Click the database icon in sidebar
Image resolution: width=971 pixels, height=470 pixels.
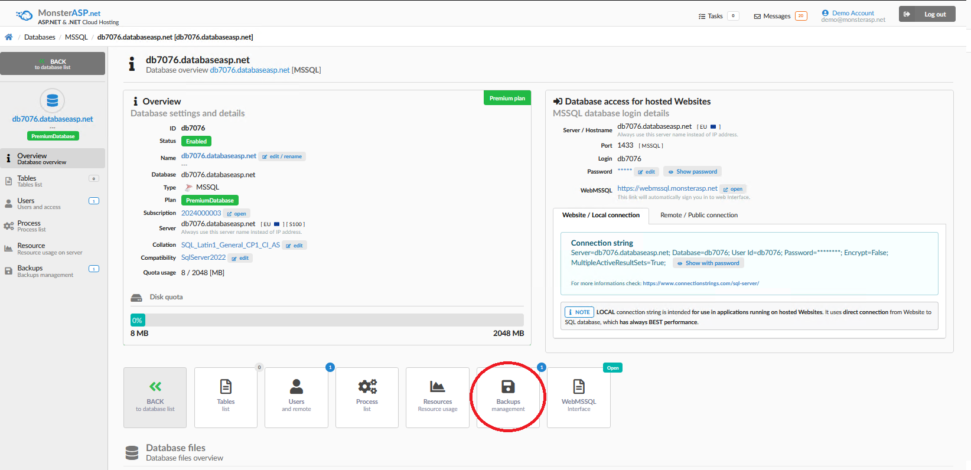point(52,100)
